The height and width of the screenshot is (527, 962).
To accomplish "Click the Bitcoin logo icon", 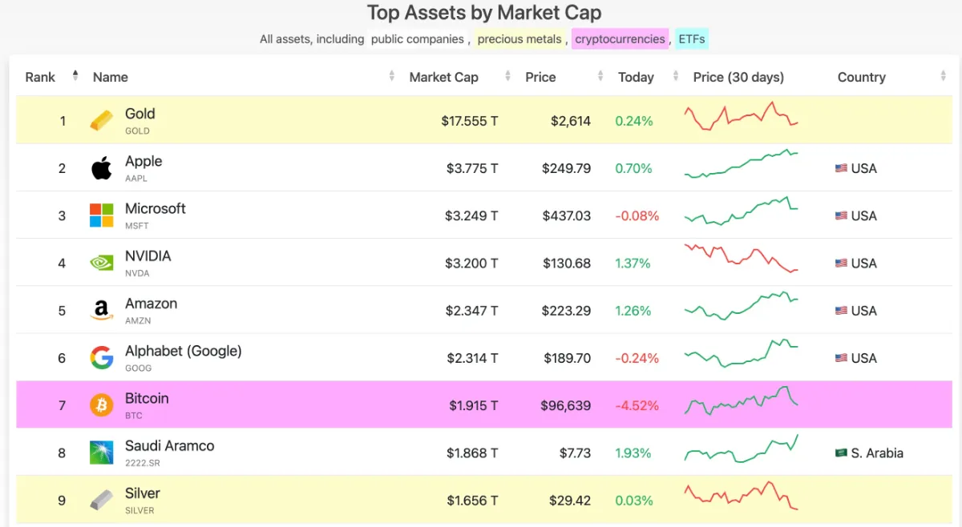I will click(x=102, y=405).
